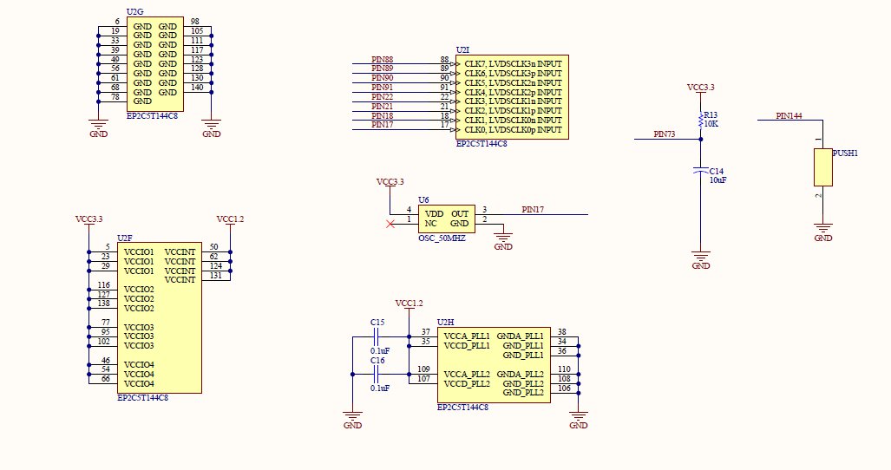Click the PIN21 net label

point(382,106)
